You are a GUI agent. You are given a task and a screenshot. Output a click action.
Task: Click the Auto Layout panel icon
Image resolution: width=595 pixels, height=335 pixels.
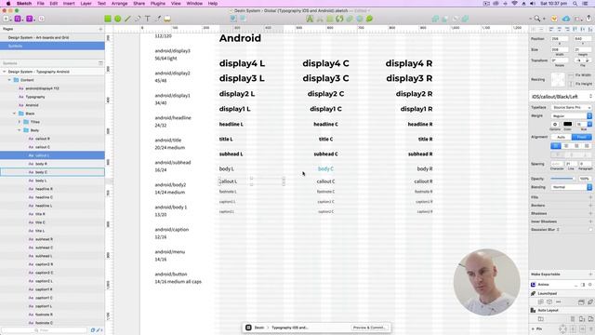pyautogui.click(x=533, y=310)
